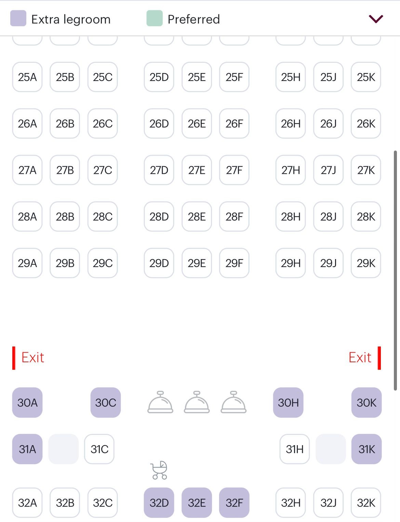Image resolution: width=400 pixels, height=522 pixels.
Task: Click the third galley cloche icon
Action: pyautogui.click(x=234, y=402)
